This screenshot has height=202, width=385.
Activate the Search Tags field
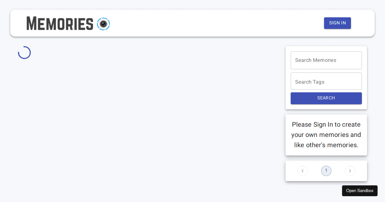pos(326,81)
